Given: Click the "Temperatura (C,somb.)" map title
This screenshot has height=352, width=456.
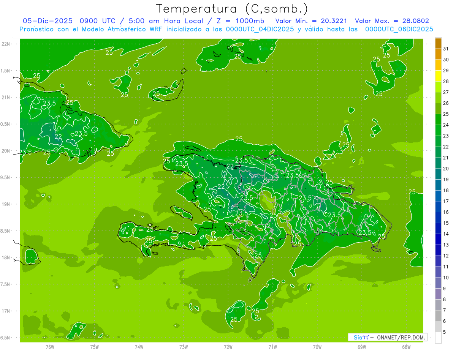Looking at the screenshot, I should (232, 9).
